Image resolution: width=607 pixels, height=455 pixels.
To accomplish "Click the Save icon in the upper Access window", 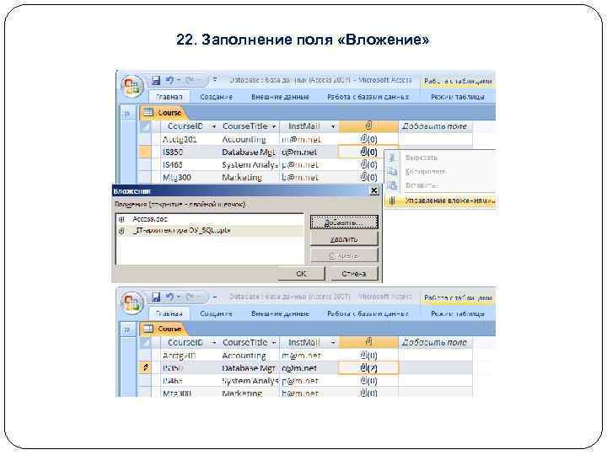I will (x=156, y=81).
